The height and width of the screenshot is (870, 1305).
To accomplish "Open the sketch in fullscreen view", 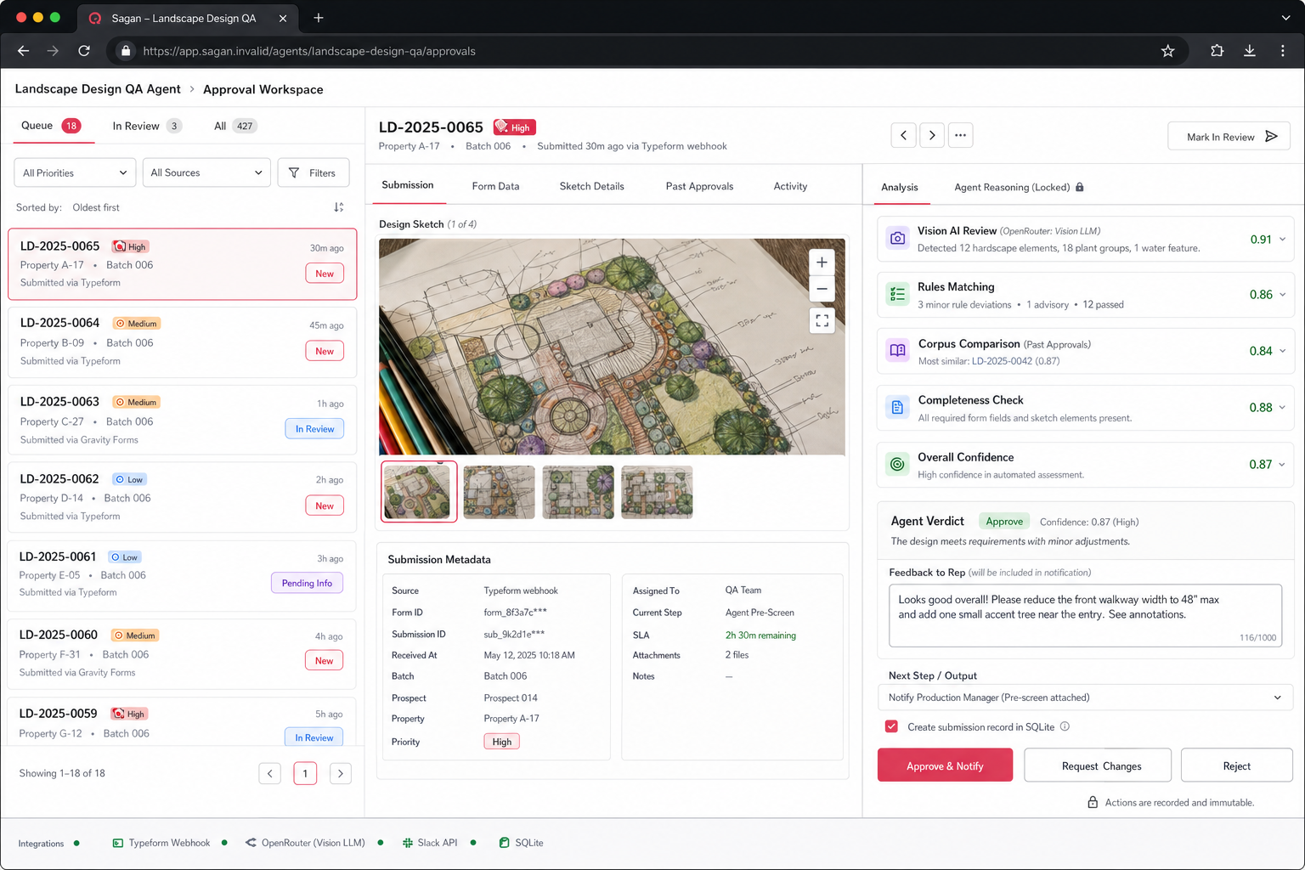I will point(822,320).
